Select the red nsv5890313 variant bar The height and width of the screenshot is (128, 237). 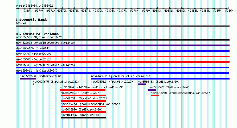point(84,95)
